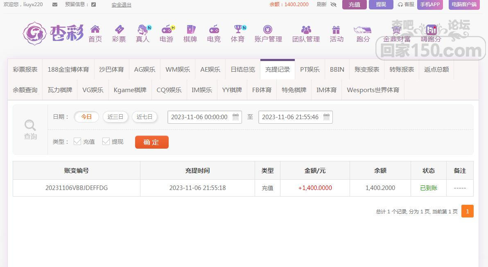Viewport: 488px width, 267px height.
Task: Open the 真人 live casino icon
Action: pyautogui.click(x=142, y=29)
